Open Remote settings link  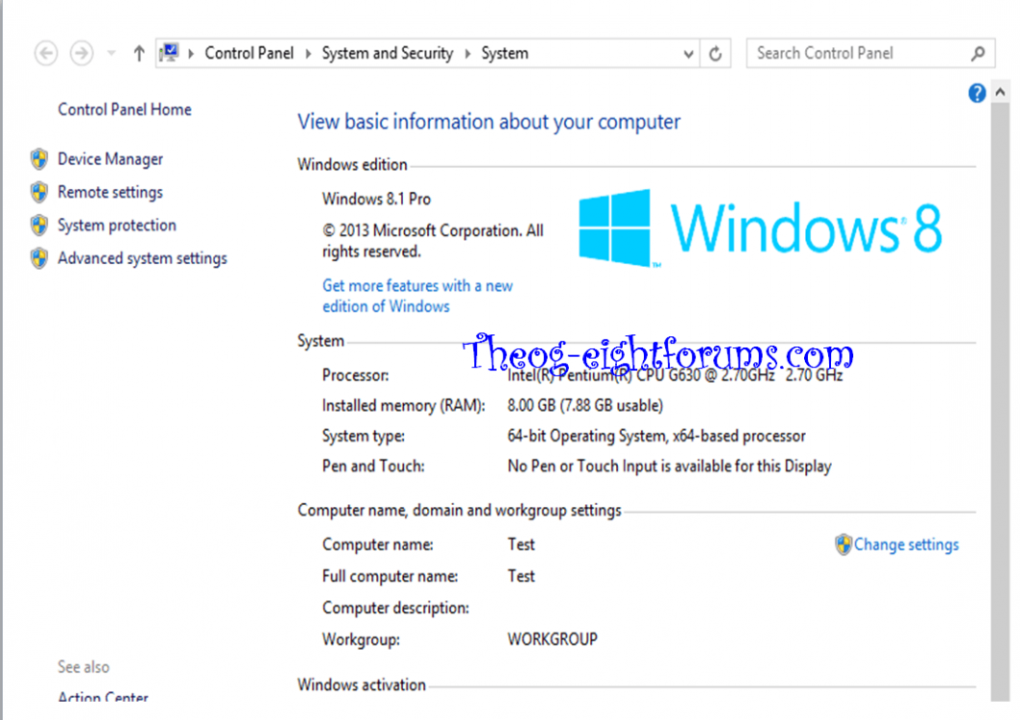click(x=110, y=192)
